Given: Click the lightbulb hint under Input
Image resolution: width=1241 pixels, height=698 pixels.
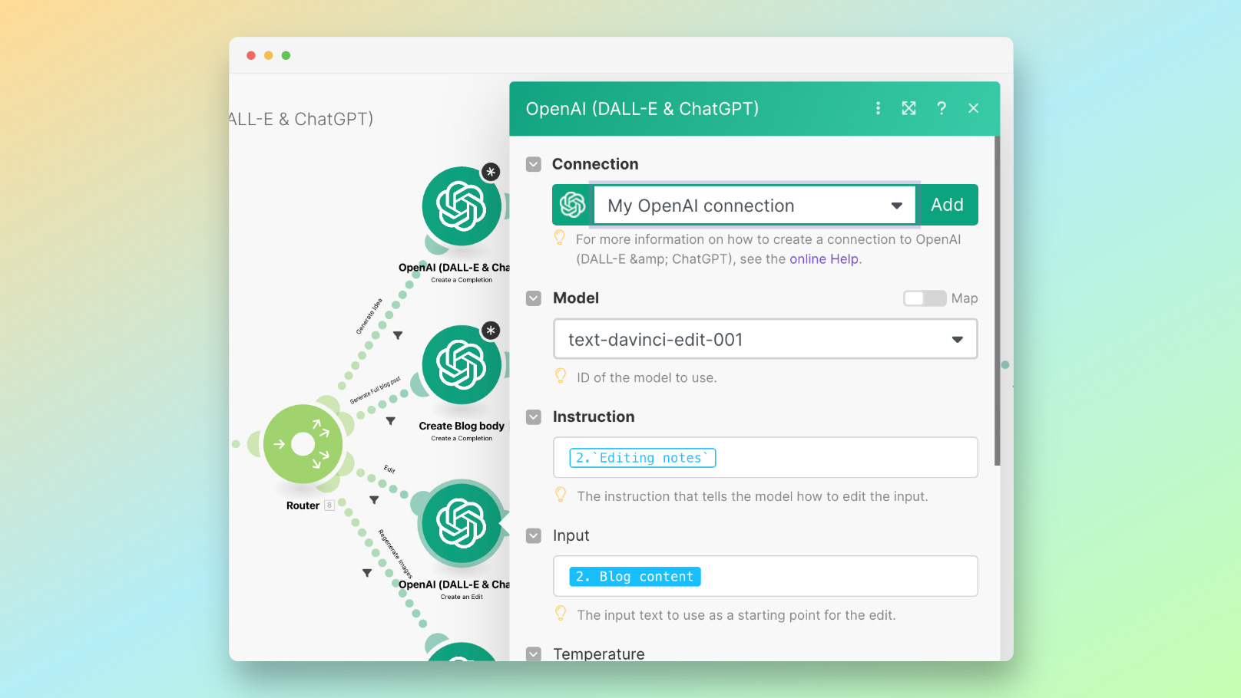Looking at the screenshot, I should tap(561, 614).
